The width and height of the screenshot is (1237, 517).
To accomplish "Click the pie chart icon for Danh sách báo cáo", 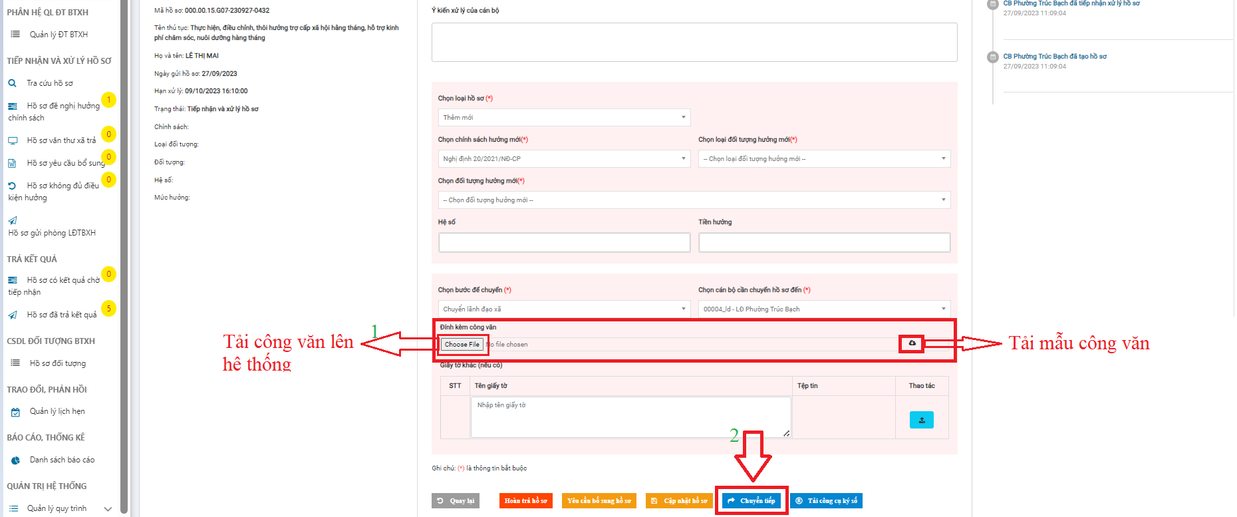I will 15,460.
